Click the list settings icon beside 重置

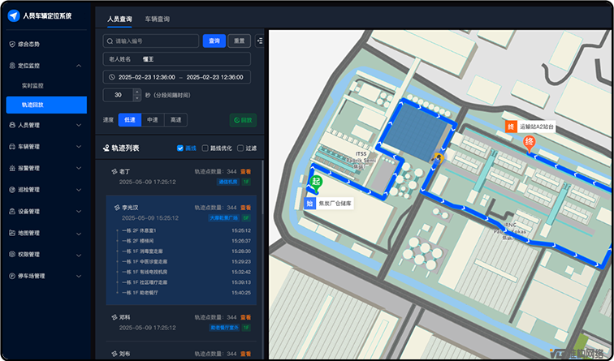[x=260, y=41]
